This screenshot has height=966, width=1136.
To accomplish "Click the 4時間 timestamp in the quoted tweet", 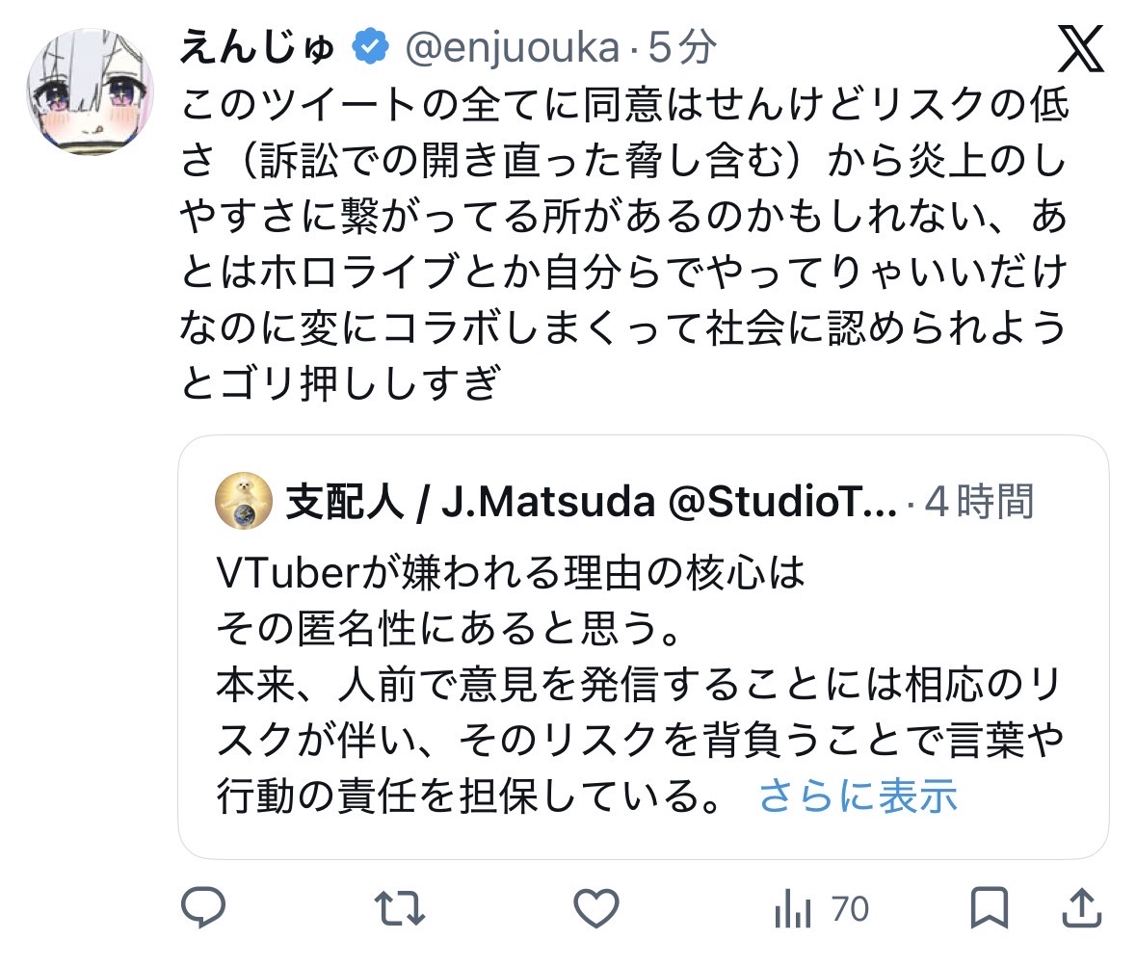I will (979, 502).
